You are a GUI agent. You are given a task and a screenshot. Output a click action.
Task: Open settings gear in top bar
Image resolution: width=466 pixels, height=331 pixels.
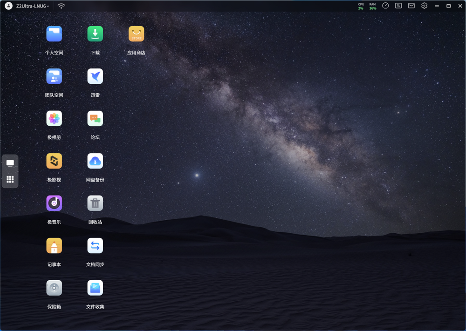point(424,6)
